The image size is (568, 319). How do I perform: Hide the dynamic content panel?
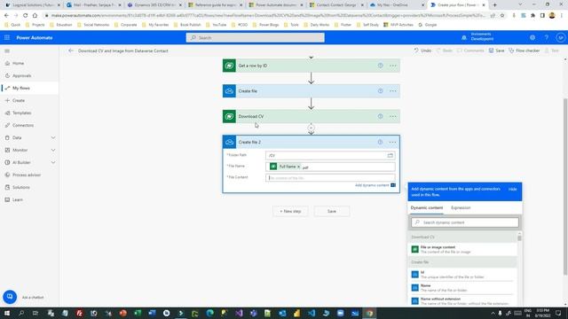pos(512,189)
